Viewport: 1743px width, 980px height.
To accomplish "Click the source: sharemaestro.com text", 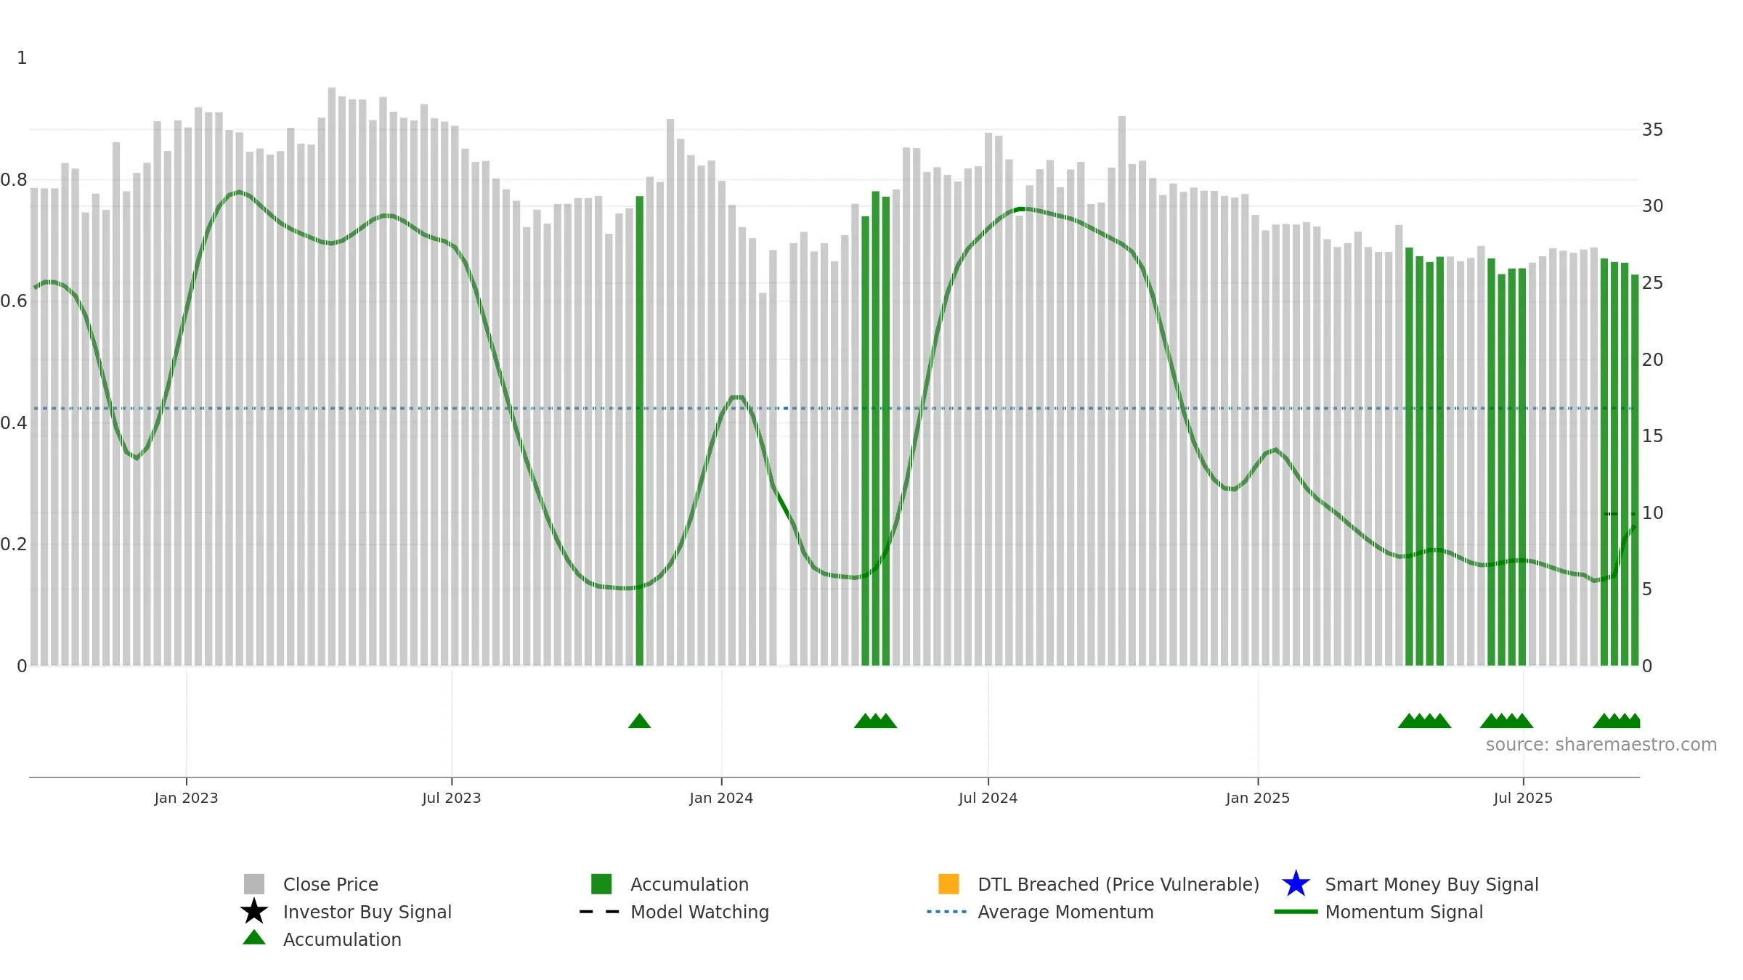I will click(1601, 745).
